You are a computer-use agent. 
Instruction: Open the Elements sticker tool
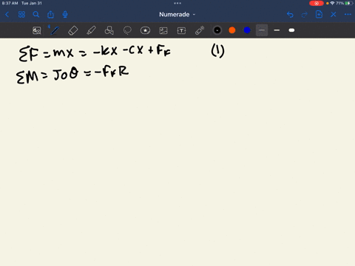point(145,30)
